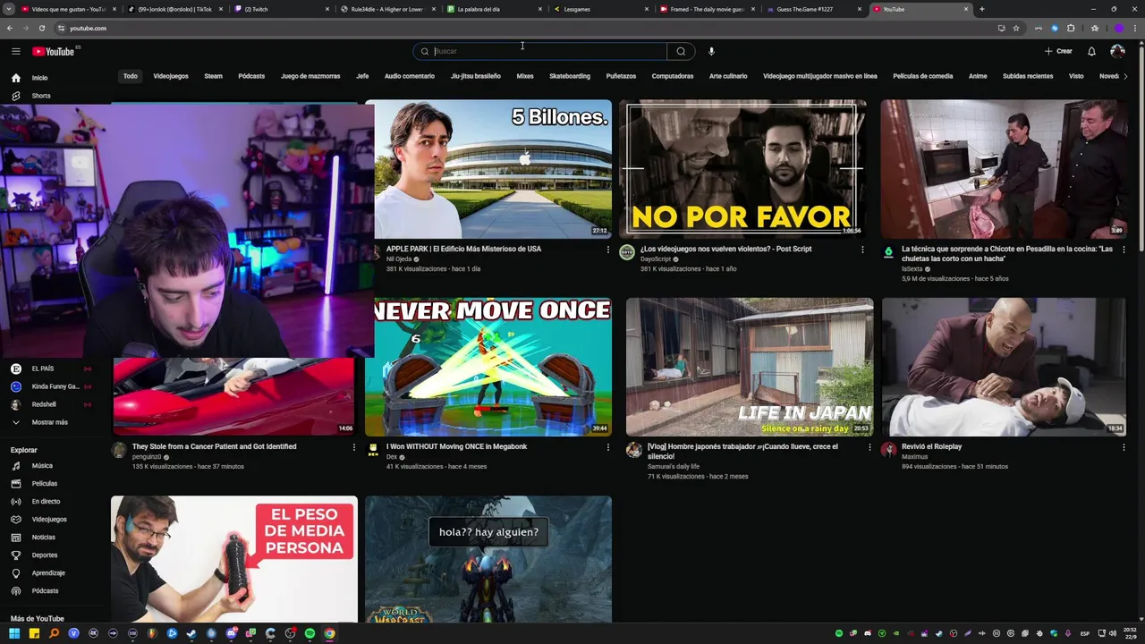Open the account avatar menu

pyautogui.click(x=1117, y=51)
